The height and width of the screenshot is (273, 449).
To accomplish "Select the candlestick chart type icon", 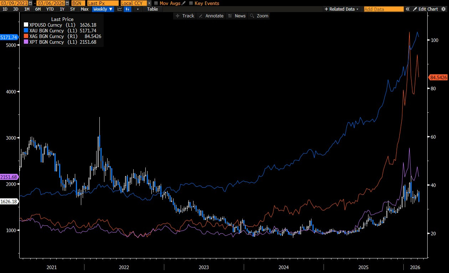I will [x=127, y=9].
